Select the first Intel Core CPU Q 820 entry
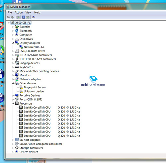This screenshot has width=166, height=163. 52,108
